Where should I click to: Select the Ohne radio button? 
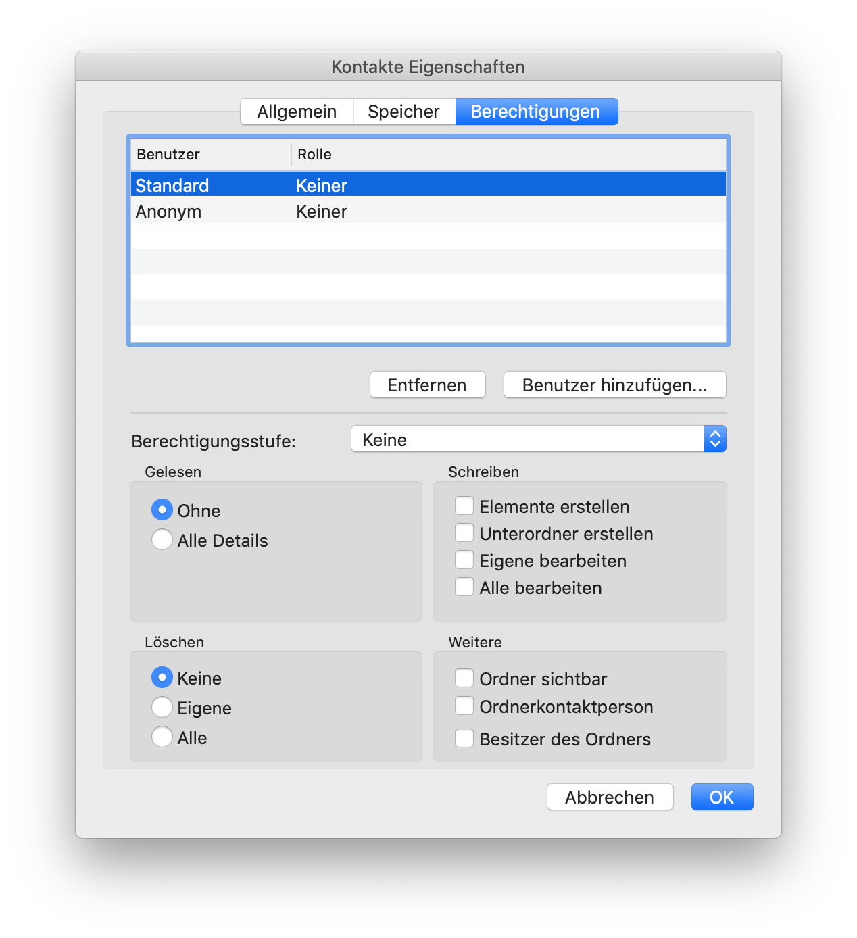[x=162, y=510]
